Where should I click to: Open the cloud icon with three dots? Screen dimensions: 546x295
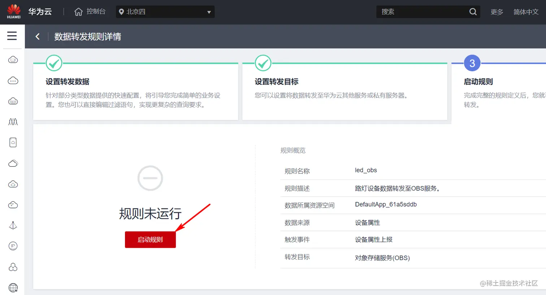[13, 80]
